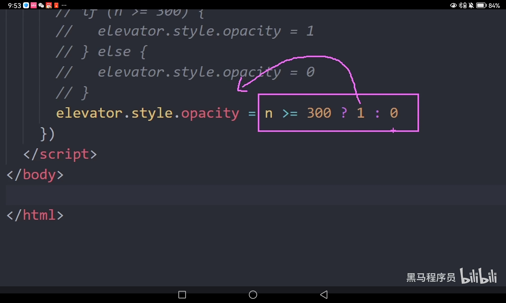The image size is (506, 303).
Task: Toggle eye comfort mode in status bar
Action: tap(453, 5)
